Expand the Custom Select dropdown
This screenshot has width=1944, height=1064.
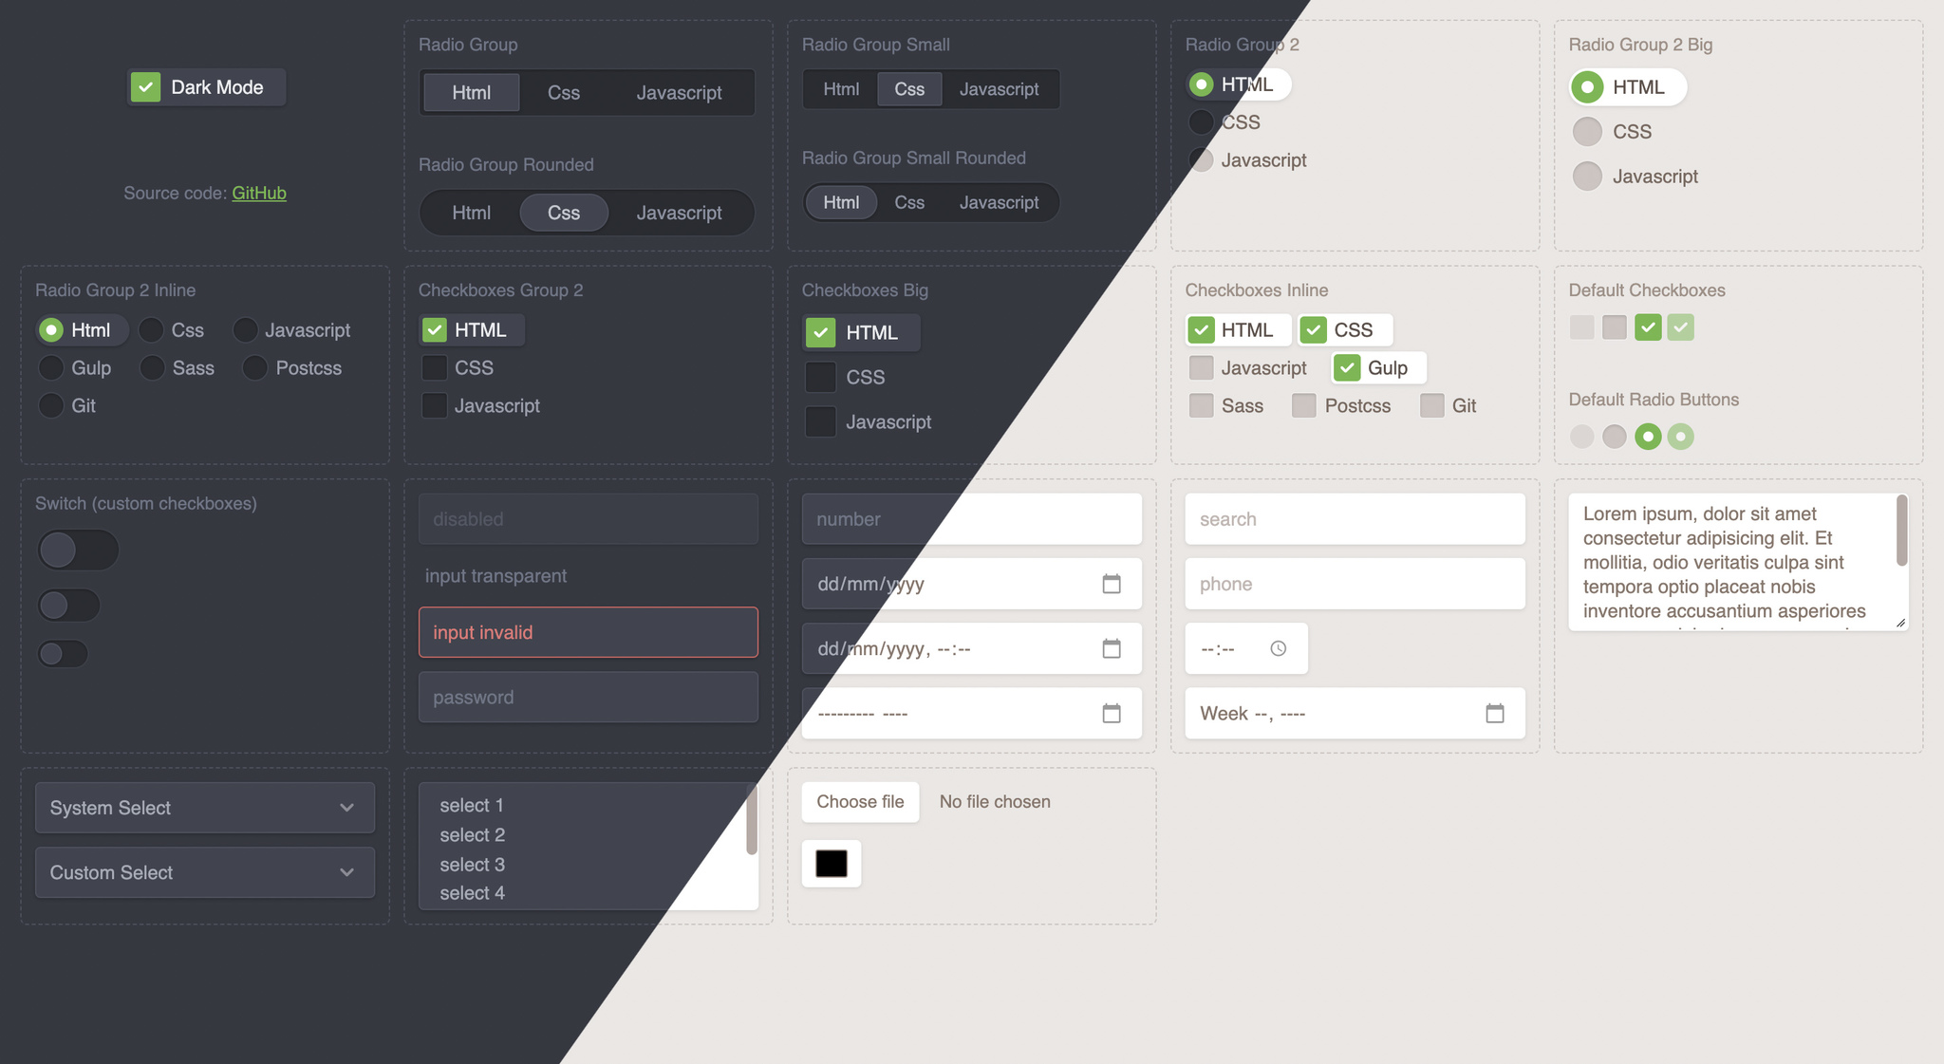[x=203, y=871]
